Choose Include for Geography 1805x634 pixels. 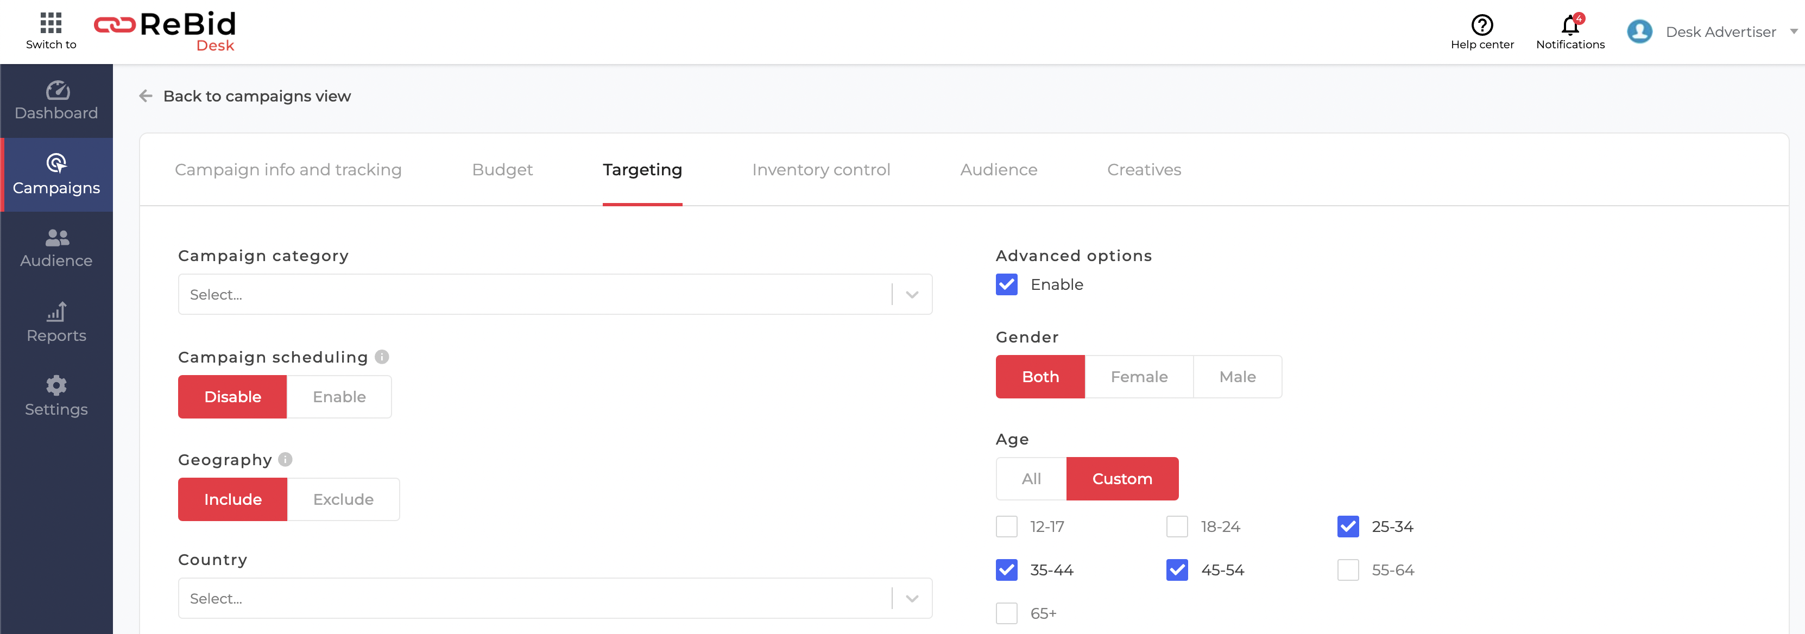(232, 499)
